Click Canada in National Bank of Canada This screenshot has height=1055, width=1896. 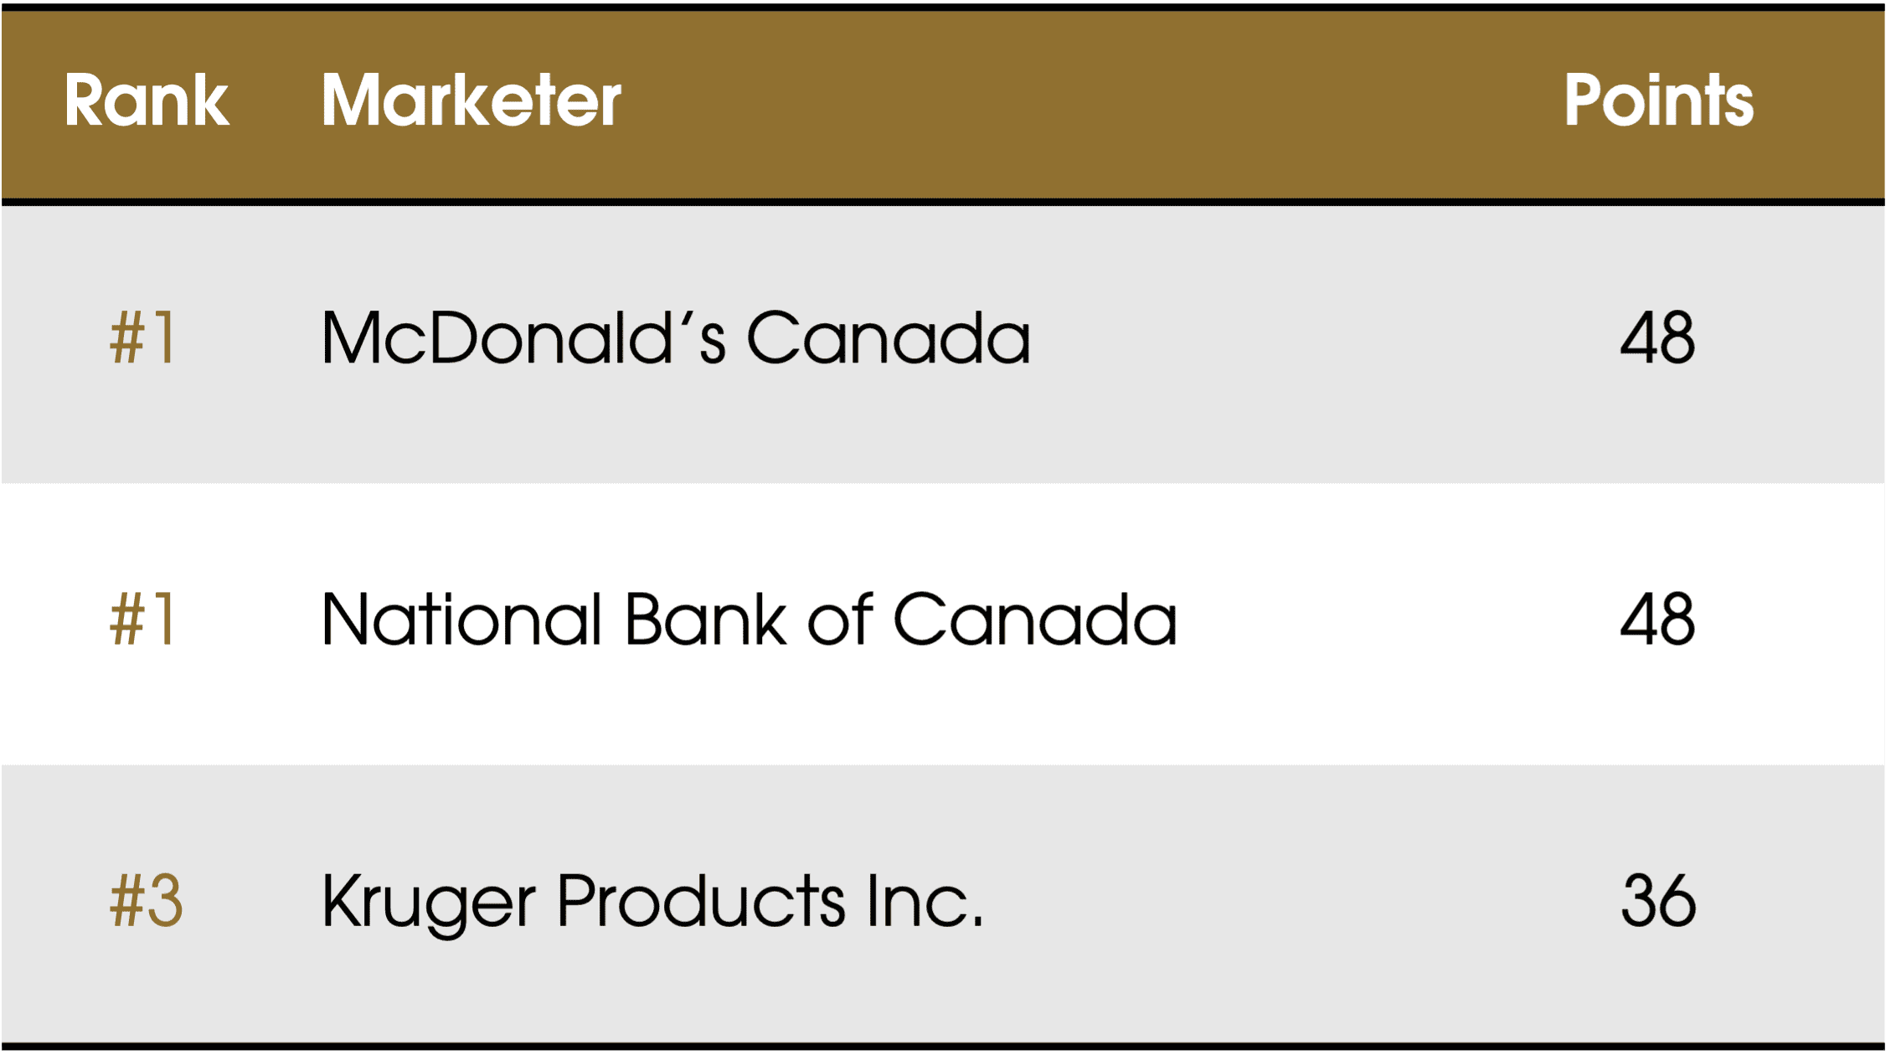[x=1035, y=620]
